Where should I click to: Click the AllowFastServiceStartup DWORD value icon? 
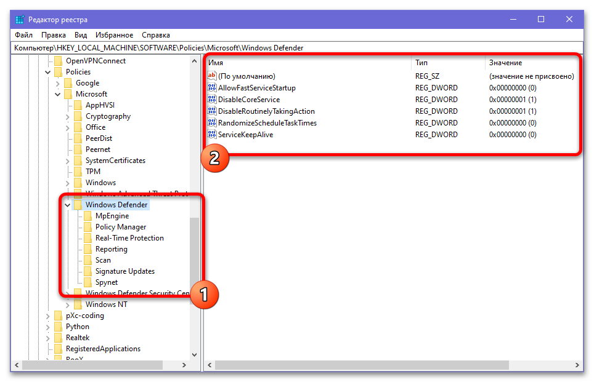pyautogui.click(x=212, y=88)
